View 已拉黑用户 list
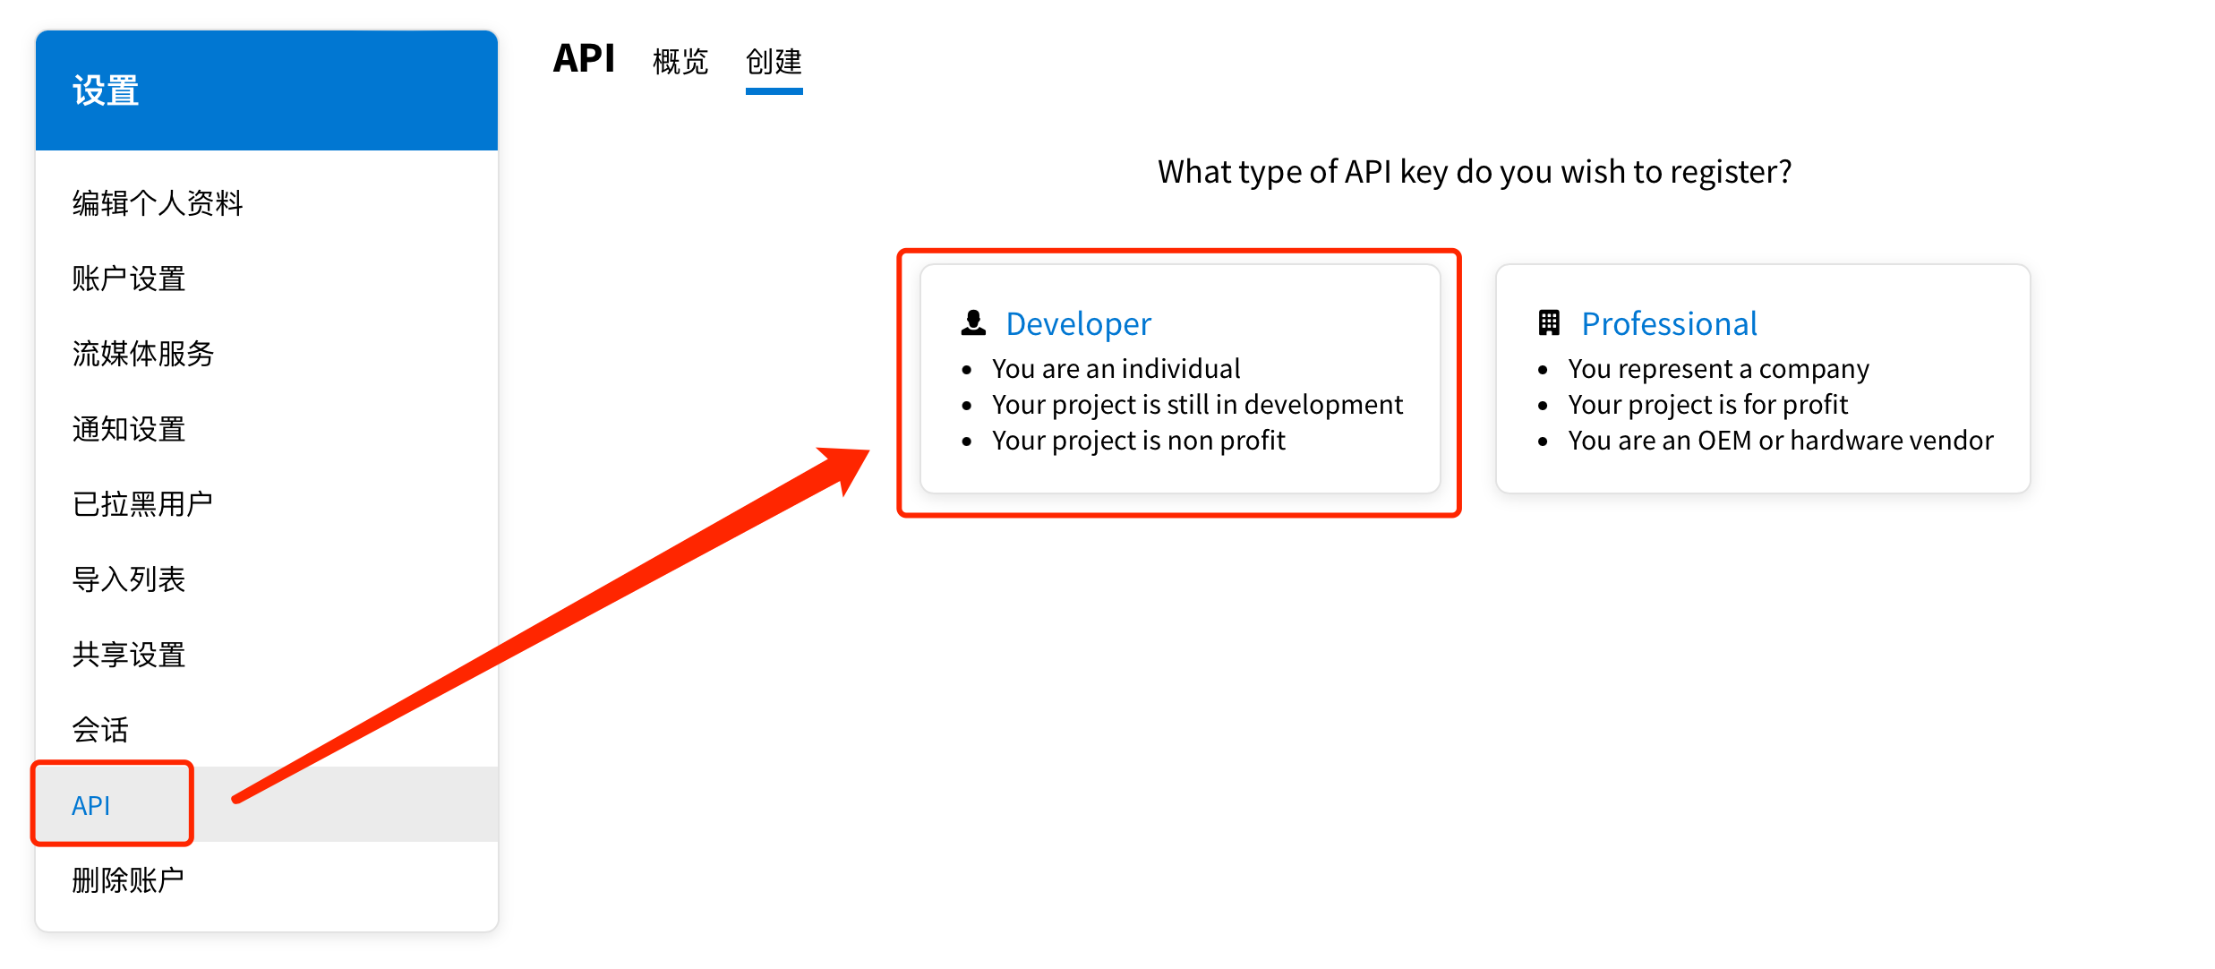 143,504
